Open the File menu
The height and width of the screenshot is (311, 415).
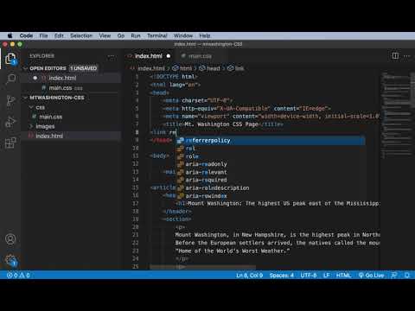point(43,35)
